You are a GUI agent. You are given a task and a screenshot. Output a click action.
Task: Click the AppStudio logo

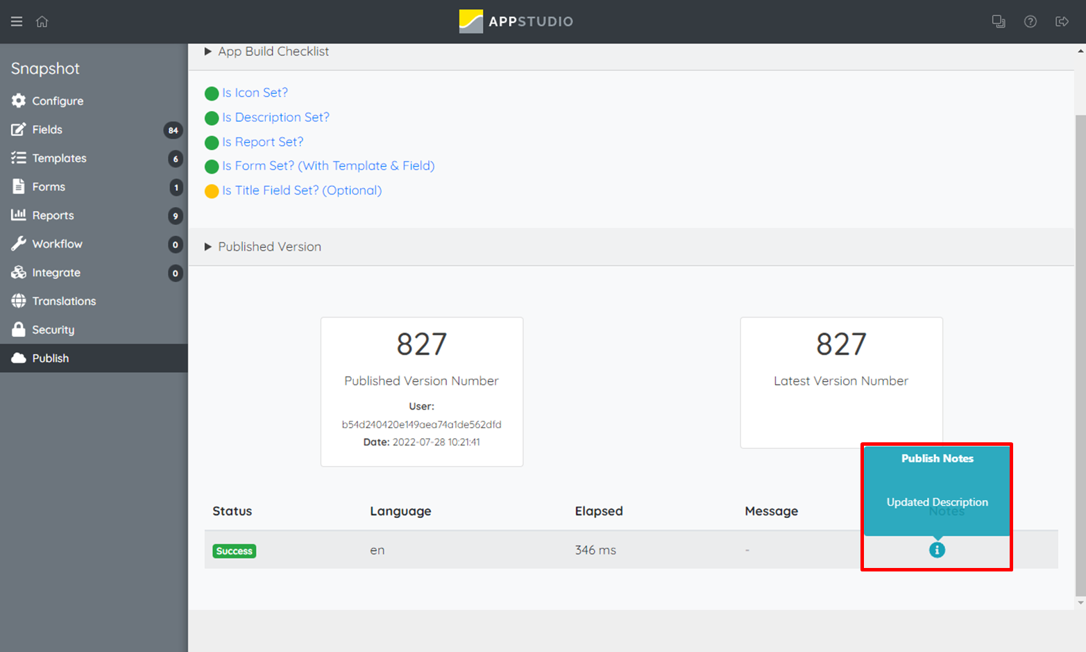[516, 22]
